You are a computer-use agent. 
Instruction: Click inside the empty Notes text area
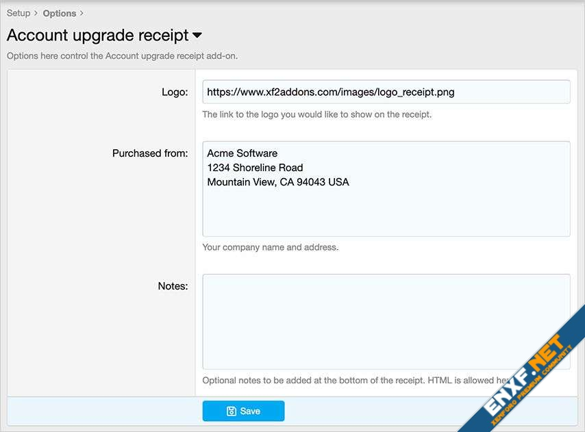point(386,322)
